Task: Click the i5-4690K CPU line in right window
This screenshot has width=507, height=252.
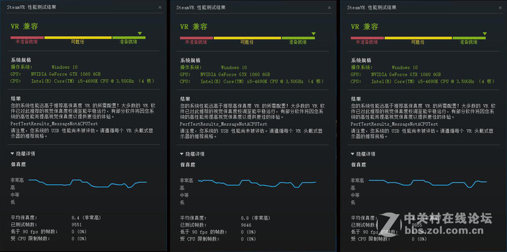Action: click(433, 81)
